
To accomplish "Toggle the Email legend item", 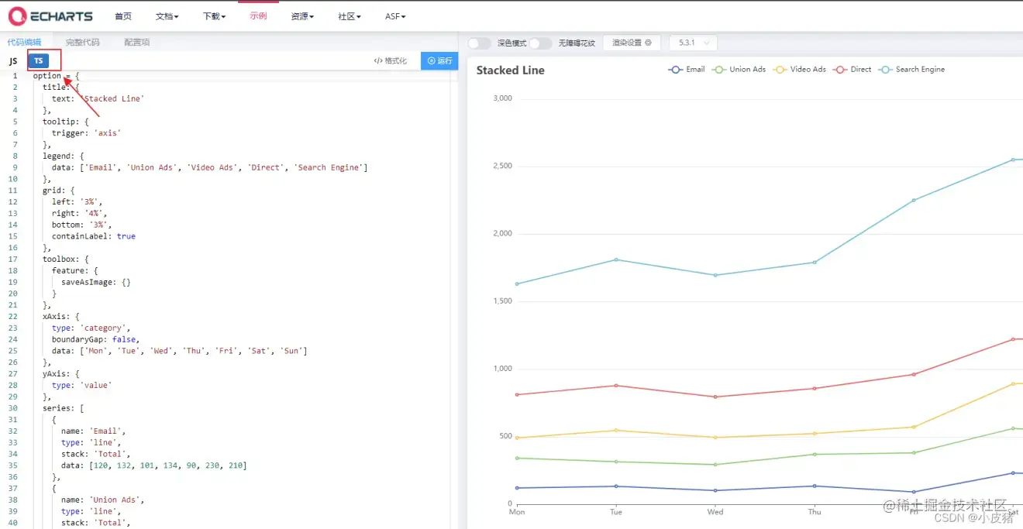I will pyautogui.click(x=687, y=69).
